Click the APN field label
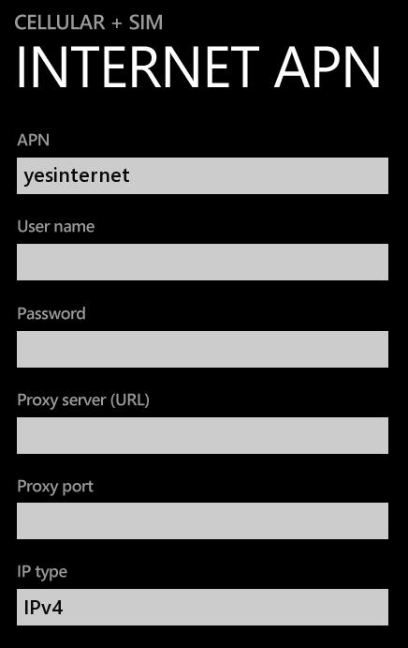The image size is (408, 648). click(34, 140)
